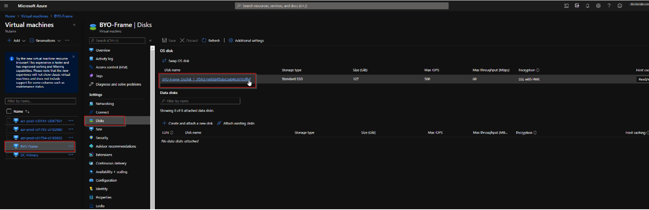The image size is (649, 210).
Task: Click the data disks Filter by name field
Action: [x=200, y=101]
